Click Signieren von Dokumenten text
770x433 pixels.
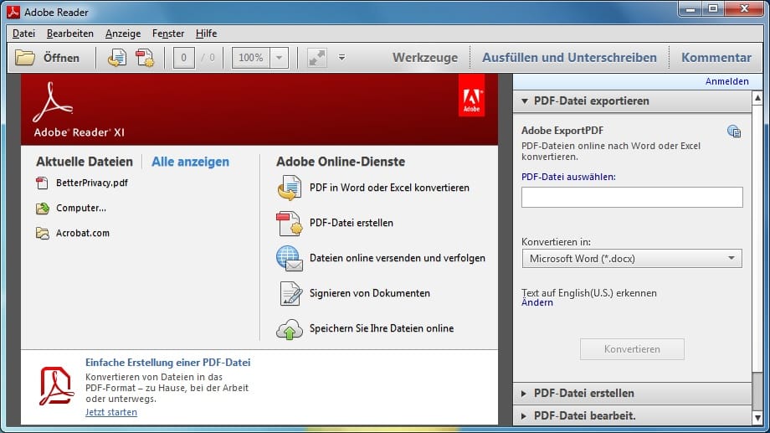pos(370,293)
